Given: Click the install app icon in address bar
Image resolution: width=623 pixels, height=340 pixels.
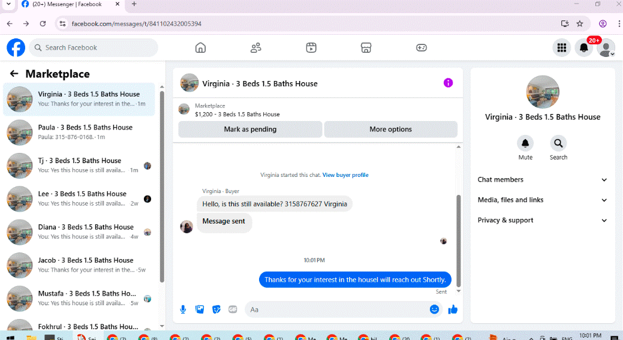Looking at the screenshot, I should pyautogui.click(x=565, y=24).
